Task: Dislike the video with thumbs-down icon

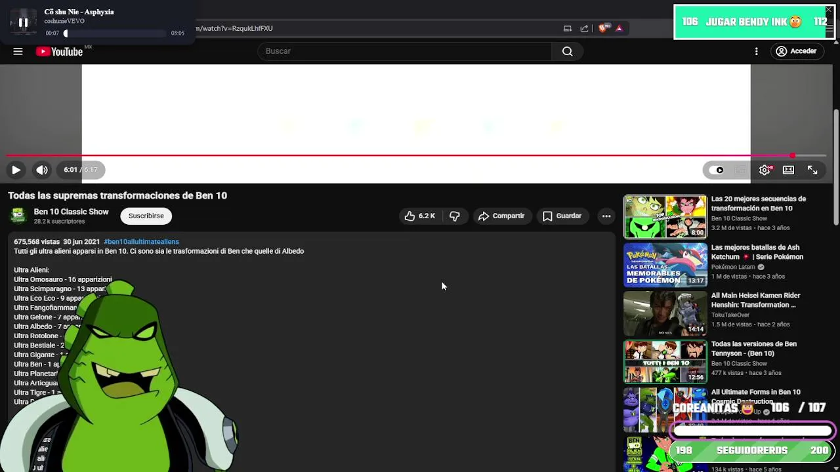Action: click(454, 216)
